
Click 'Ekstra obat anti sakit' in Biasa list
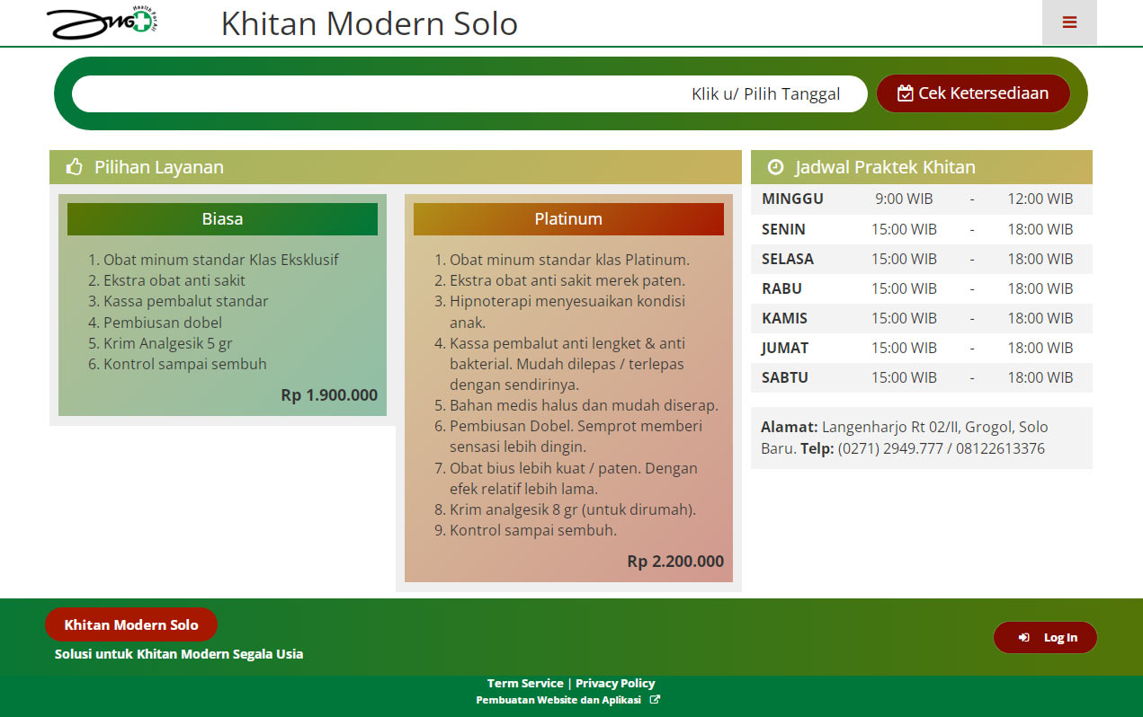pyautogui.click(x=174, y=280)
